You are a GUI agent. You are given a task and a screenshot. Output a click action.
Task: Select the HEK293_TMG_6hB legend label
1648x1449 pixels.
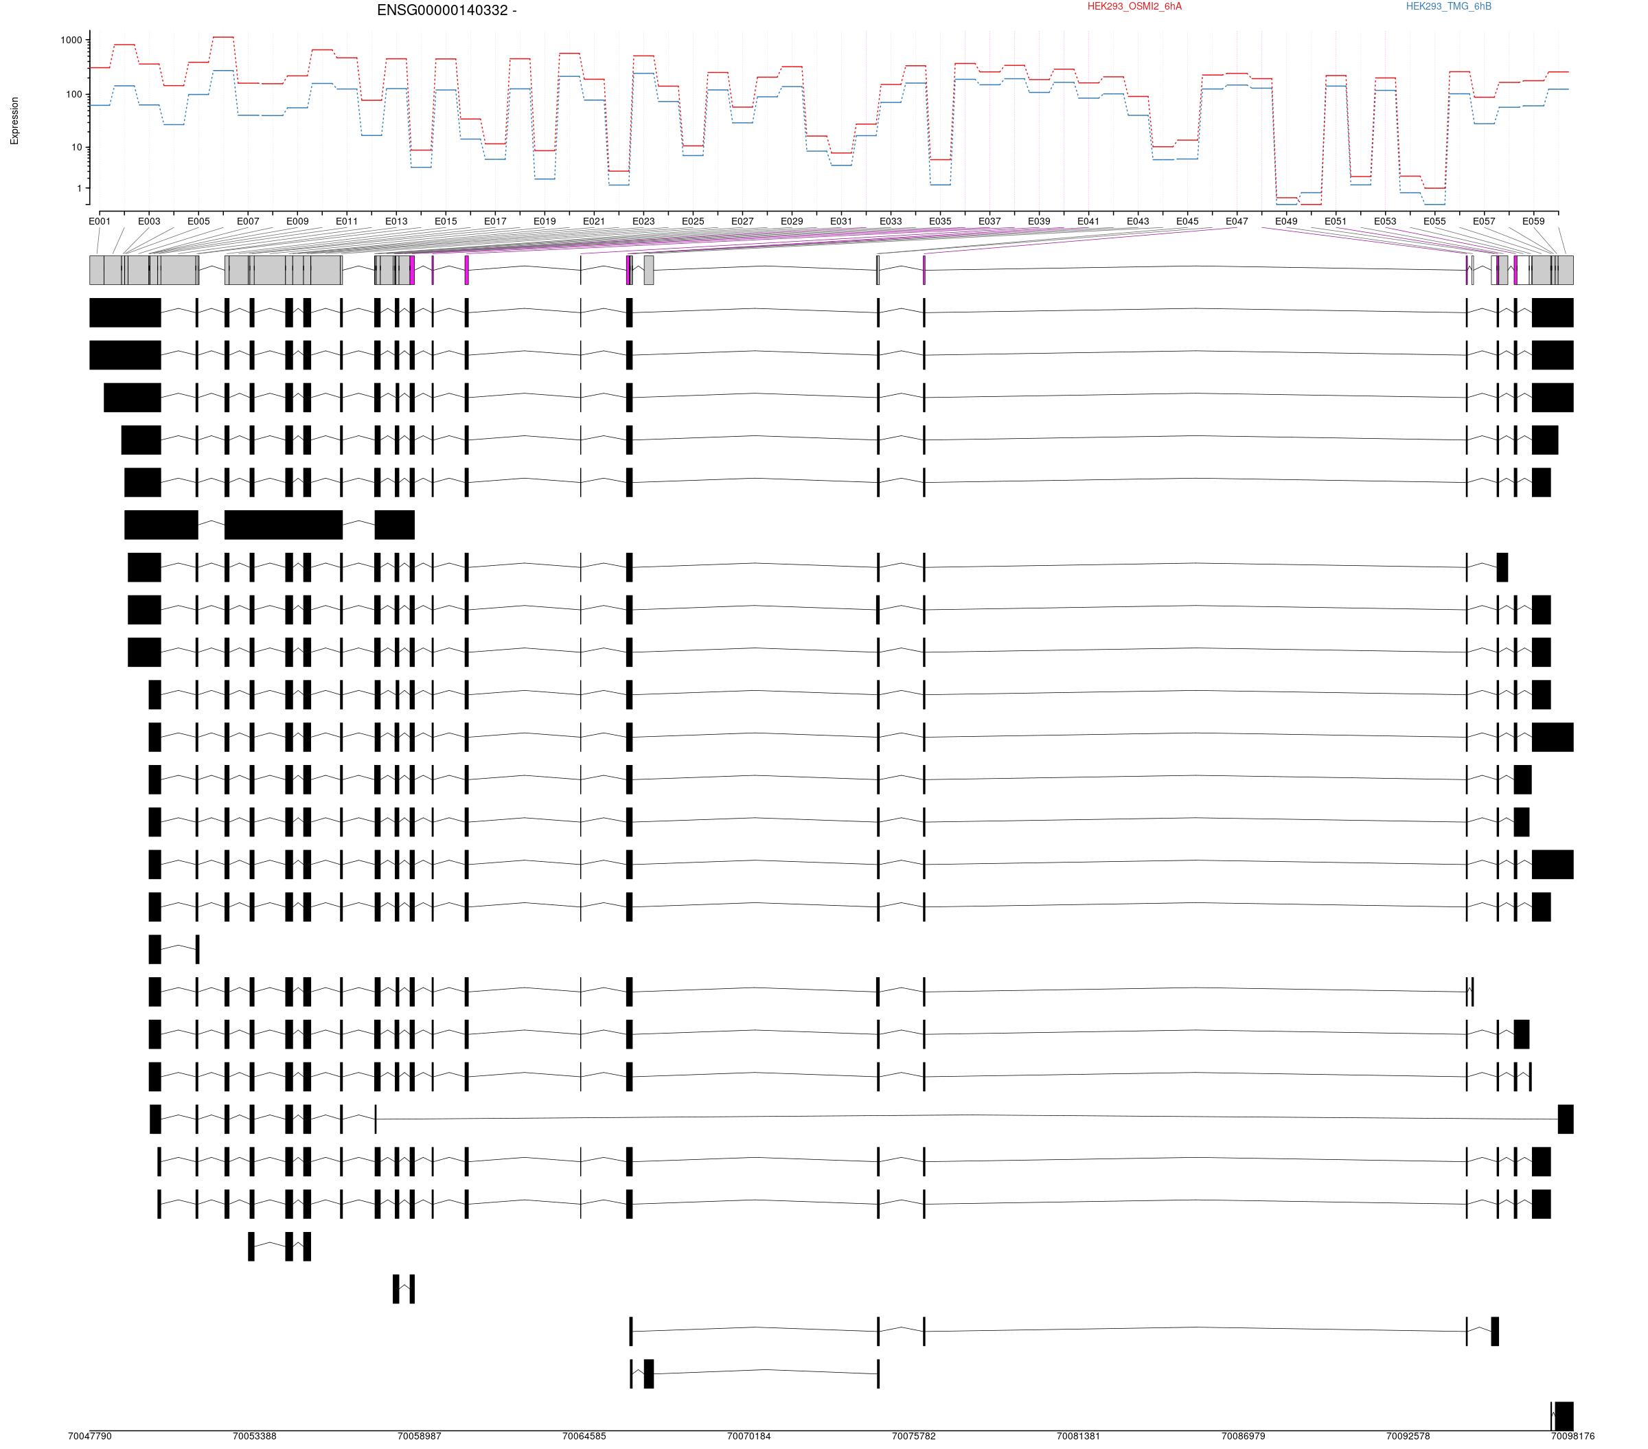point(1449,6)
